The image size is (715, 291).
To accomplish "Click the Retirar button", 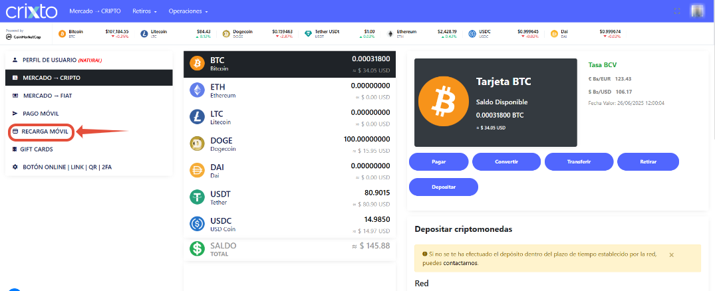I will tap(648, 161).
